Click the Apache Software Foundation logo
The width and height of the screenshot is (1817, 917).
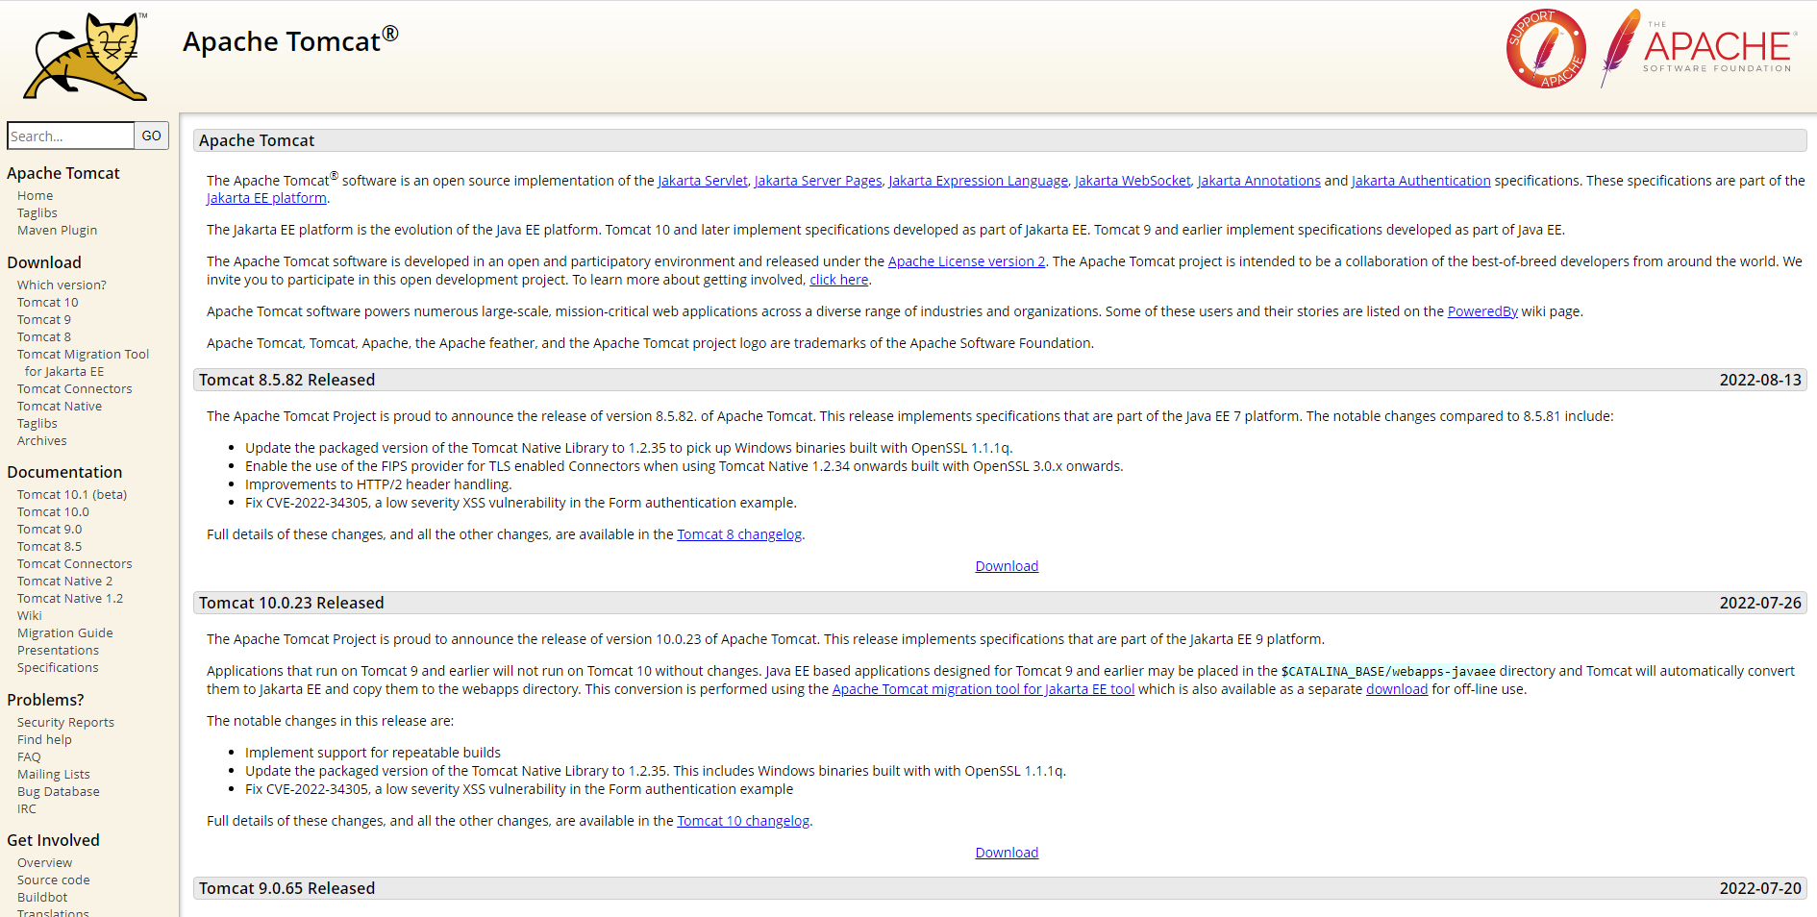coord(1699,48)
